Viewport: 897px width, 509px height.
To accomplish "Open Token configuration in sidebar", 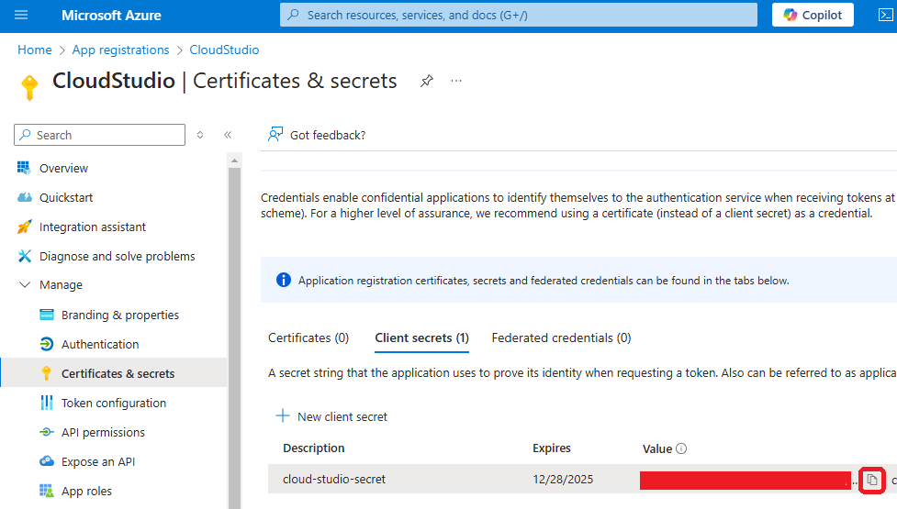I will (x=114, y=403).
